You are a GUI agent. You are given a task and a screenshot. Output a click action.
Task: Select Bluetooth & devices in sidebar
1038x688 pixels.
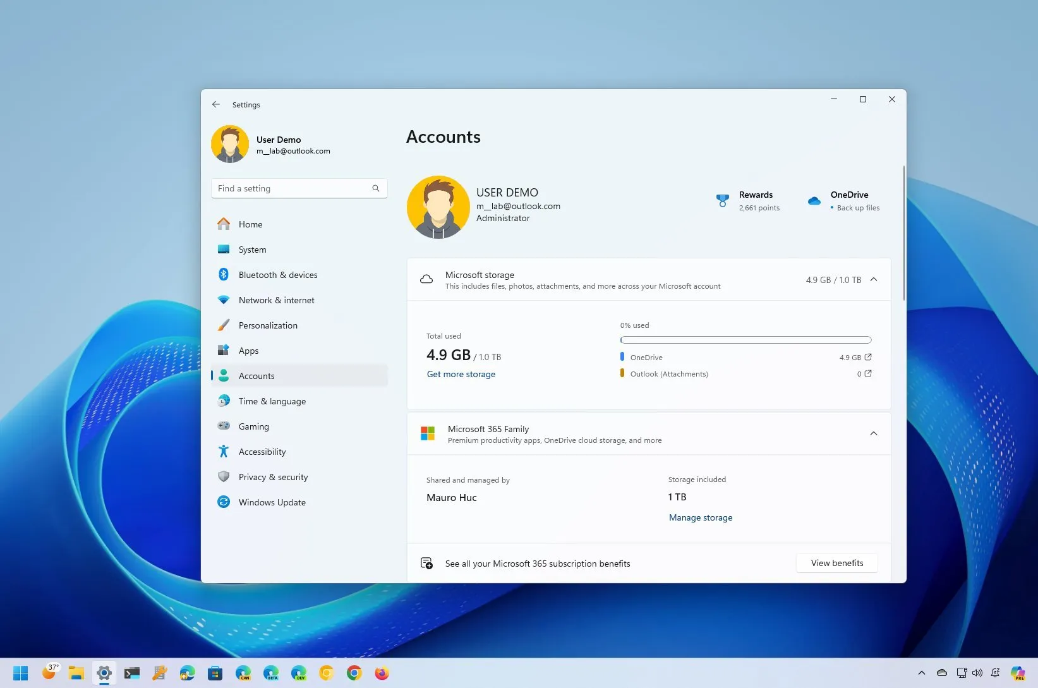pyautogui.click(x=277, y=275)
